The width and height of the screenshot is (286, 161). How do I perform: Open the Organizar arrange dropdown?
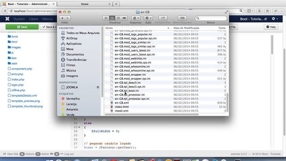[x=136, y=18]
